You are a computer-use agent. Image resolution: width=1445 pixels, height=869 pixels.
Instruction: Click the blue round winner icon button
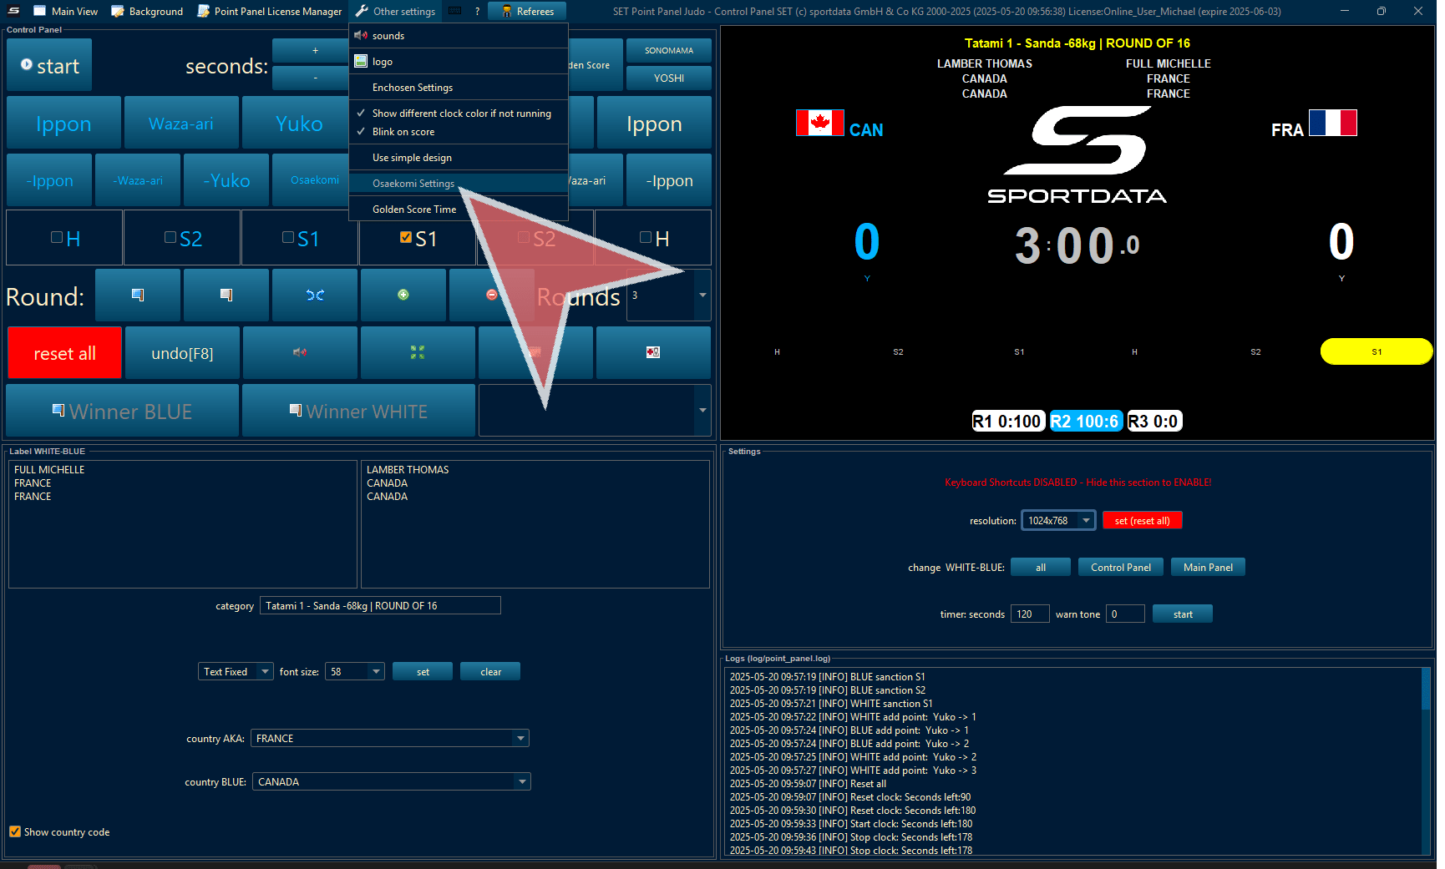pos(138,295)
